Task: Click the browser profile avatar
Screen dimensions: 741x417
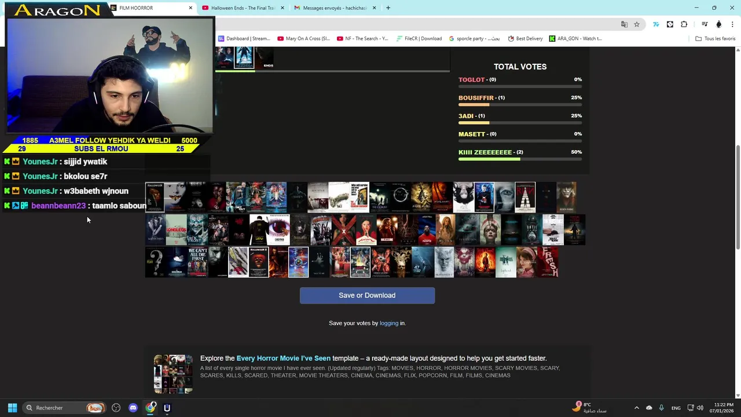Action: point(719,24)
